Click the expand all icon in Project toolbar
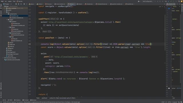Image resolution: width=183 pixels, height=103 pixels. click(19, 4)
